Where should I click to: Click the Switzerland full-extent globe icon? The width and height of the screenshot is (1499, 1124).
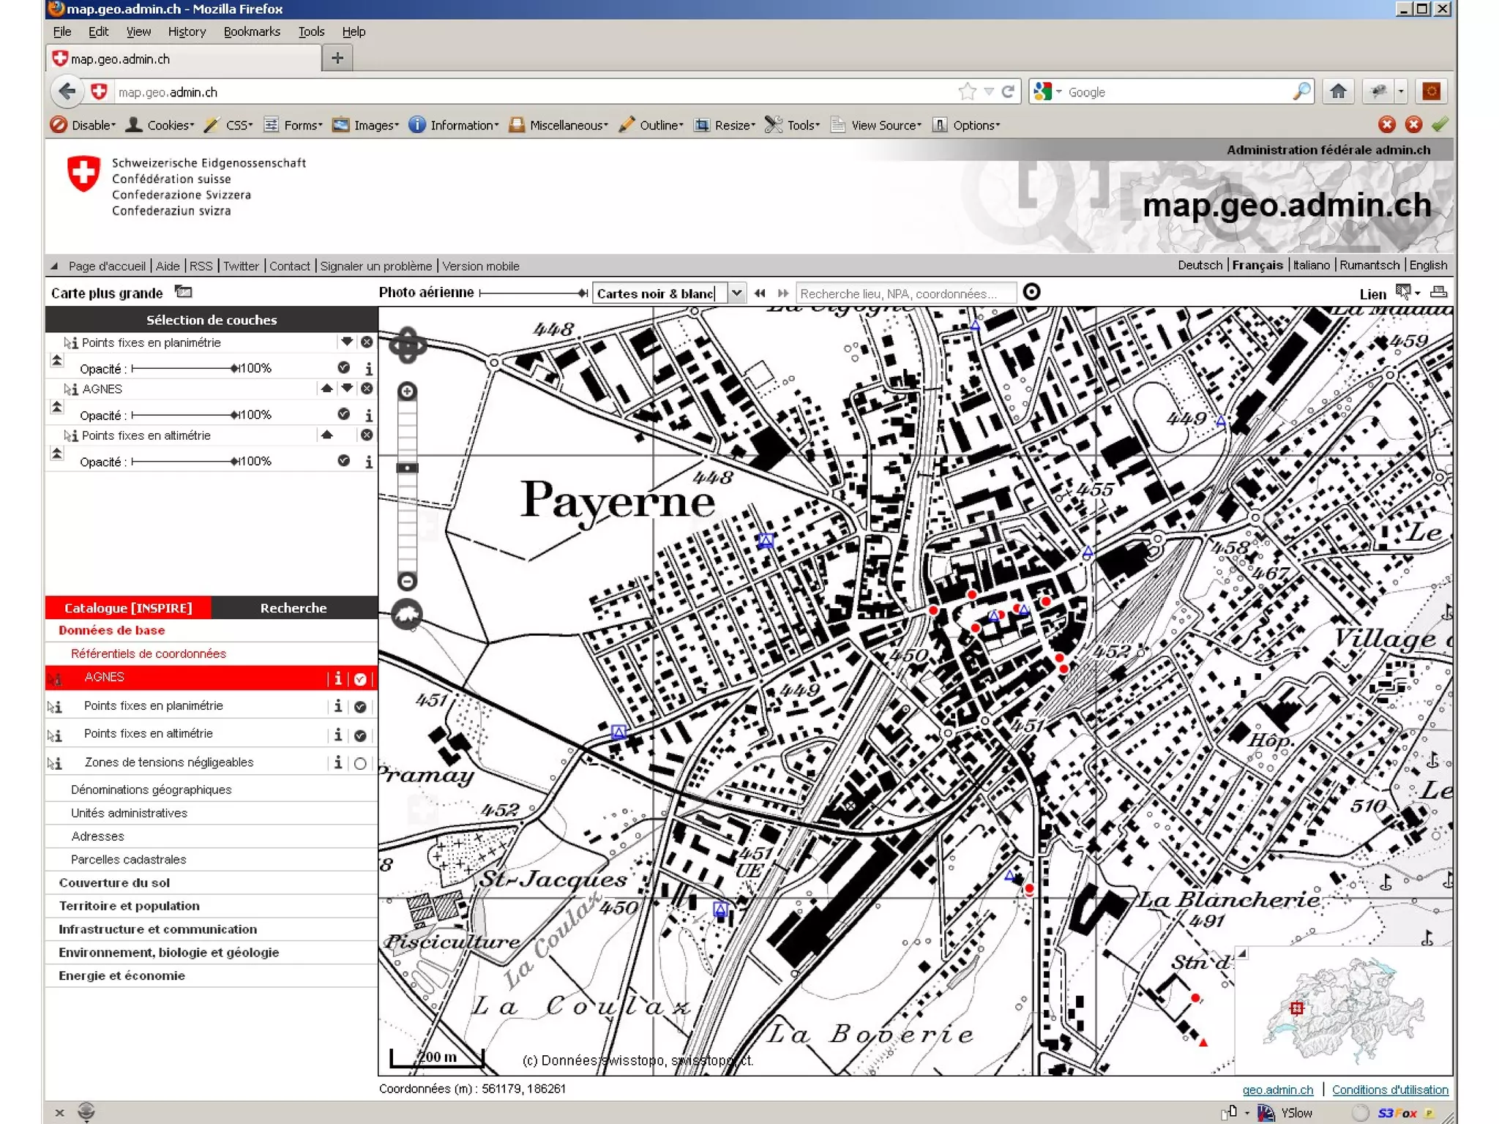[x=407, y=614]
